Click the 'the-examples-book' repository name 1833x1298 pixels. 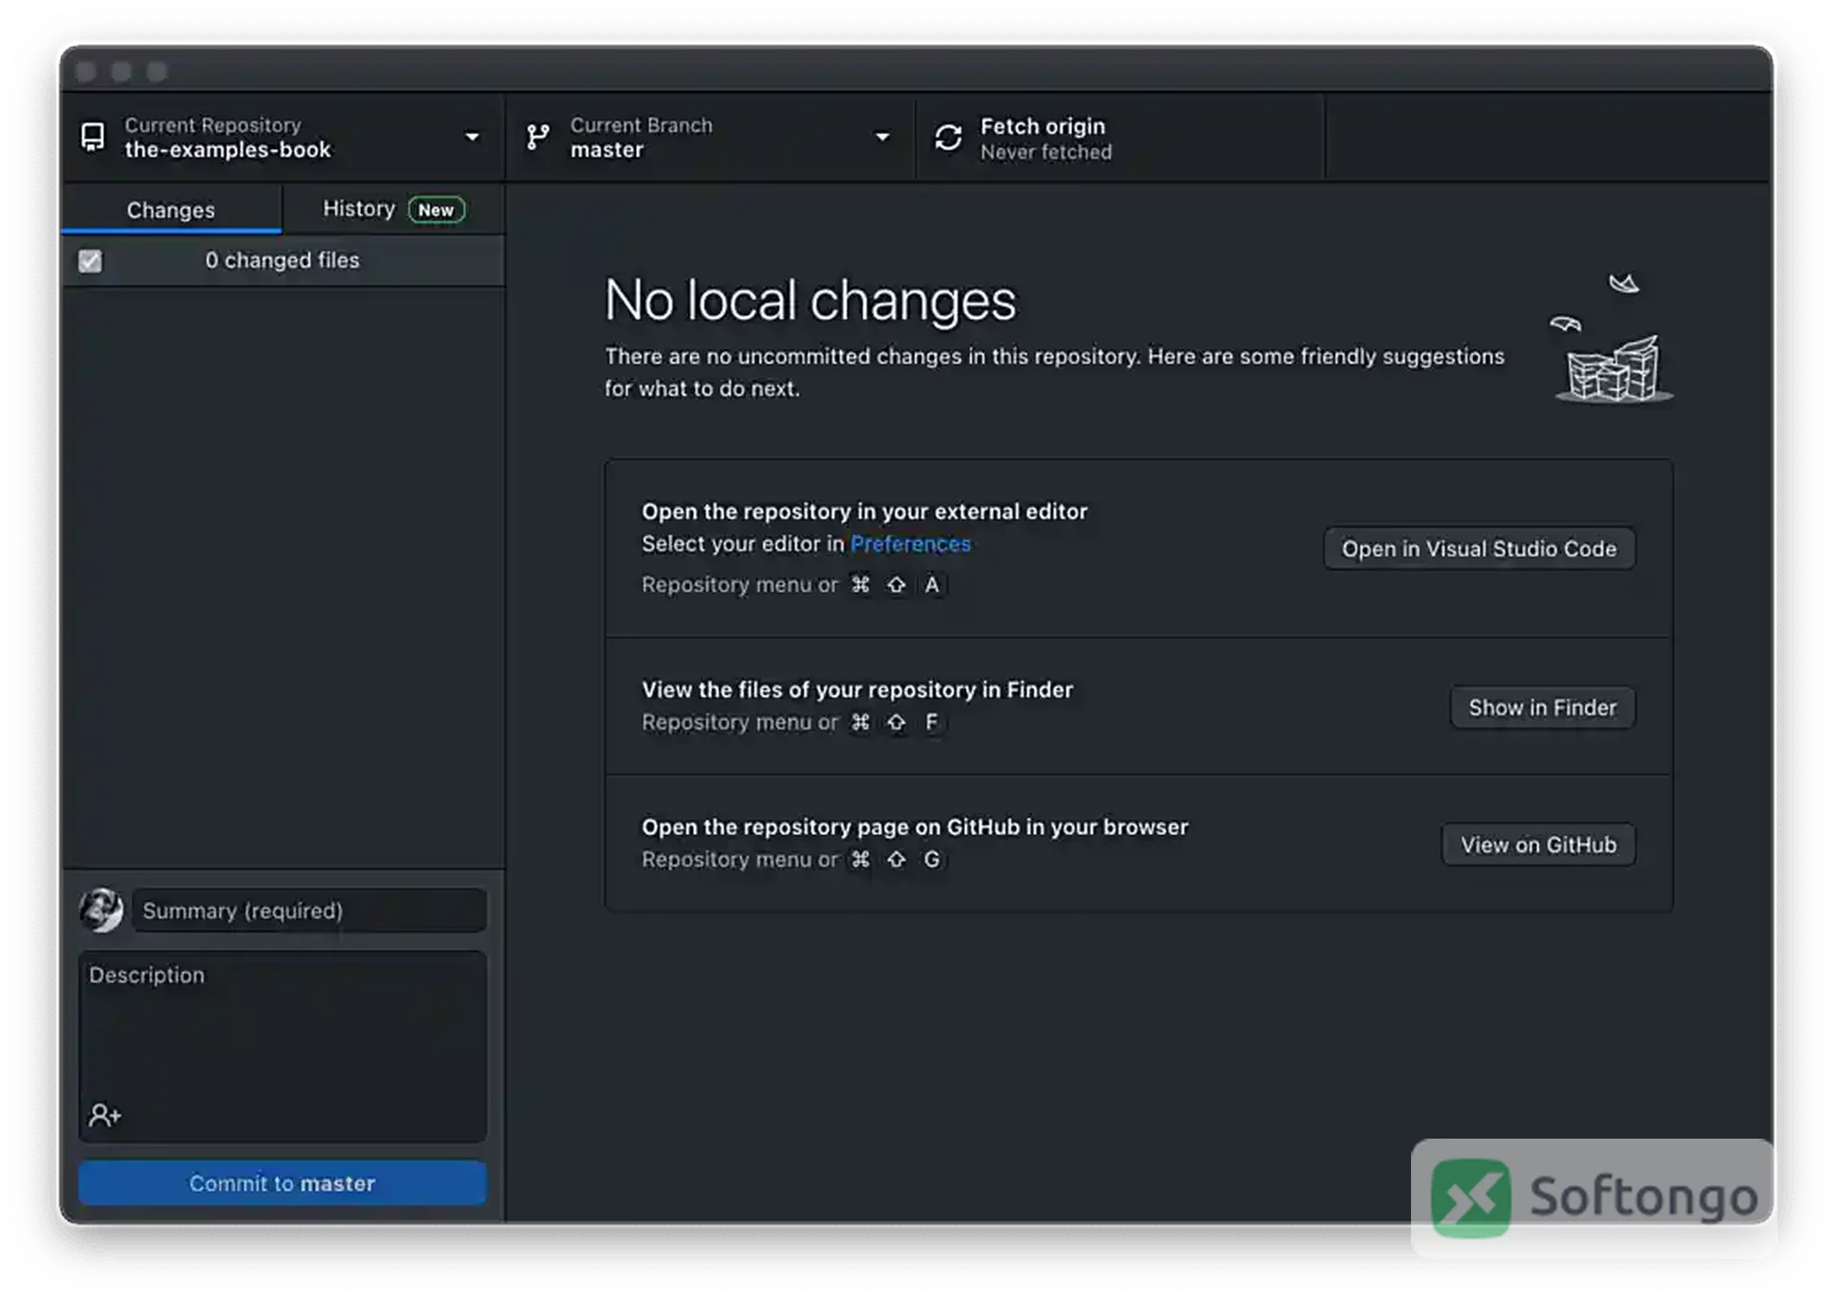[227, 150]
